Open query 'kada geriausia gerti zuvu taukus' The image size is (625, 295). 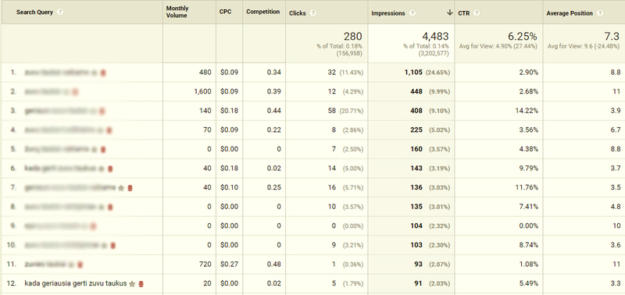pos(76,283)
